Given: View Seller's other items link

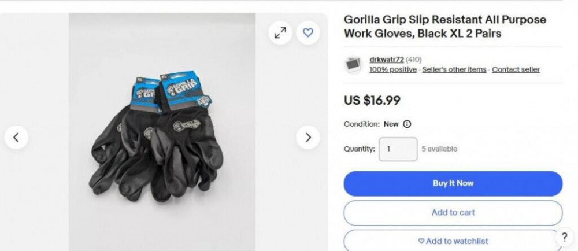Looking at the screenshot, I should click(454, 69).
